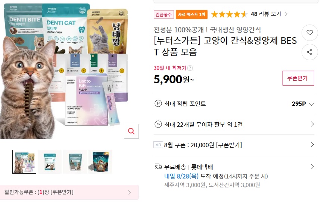
Task: Click the 쿠폰받기 button
Action: 298,78
